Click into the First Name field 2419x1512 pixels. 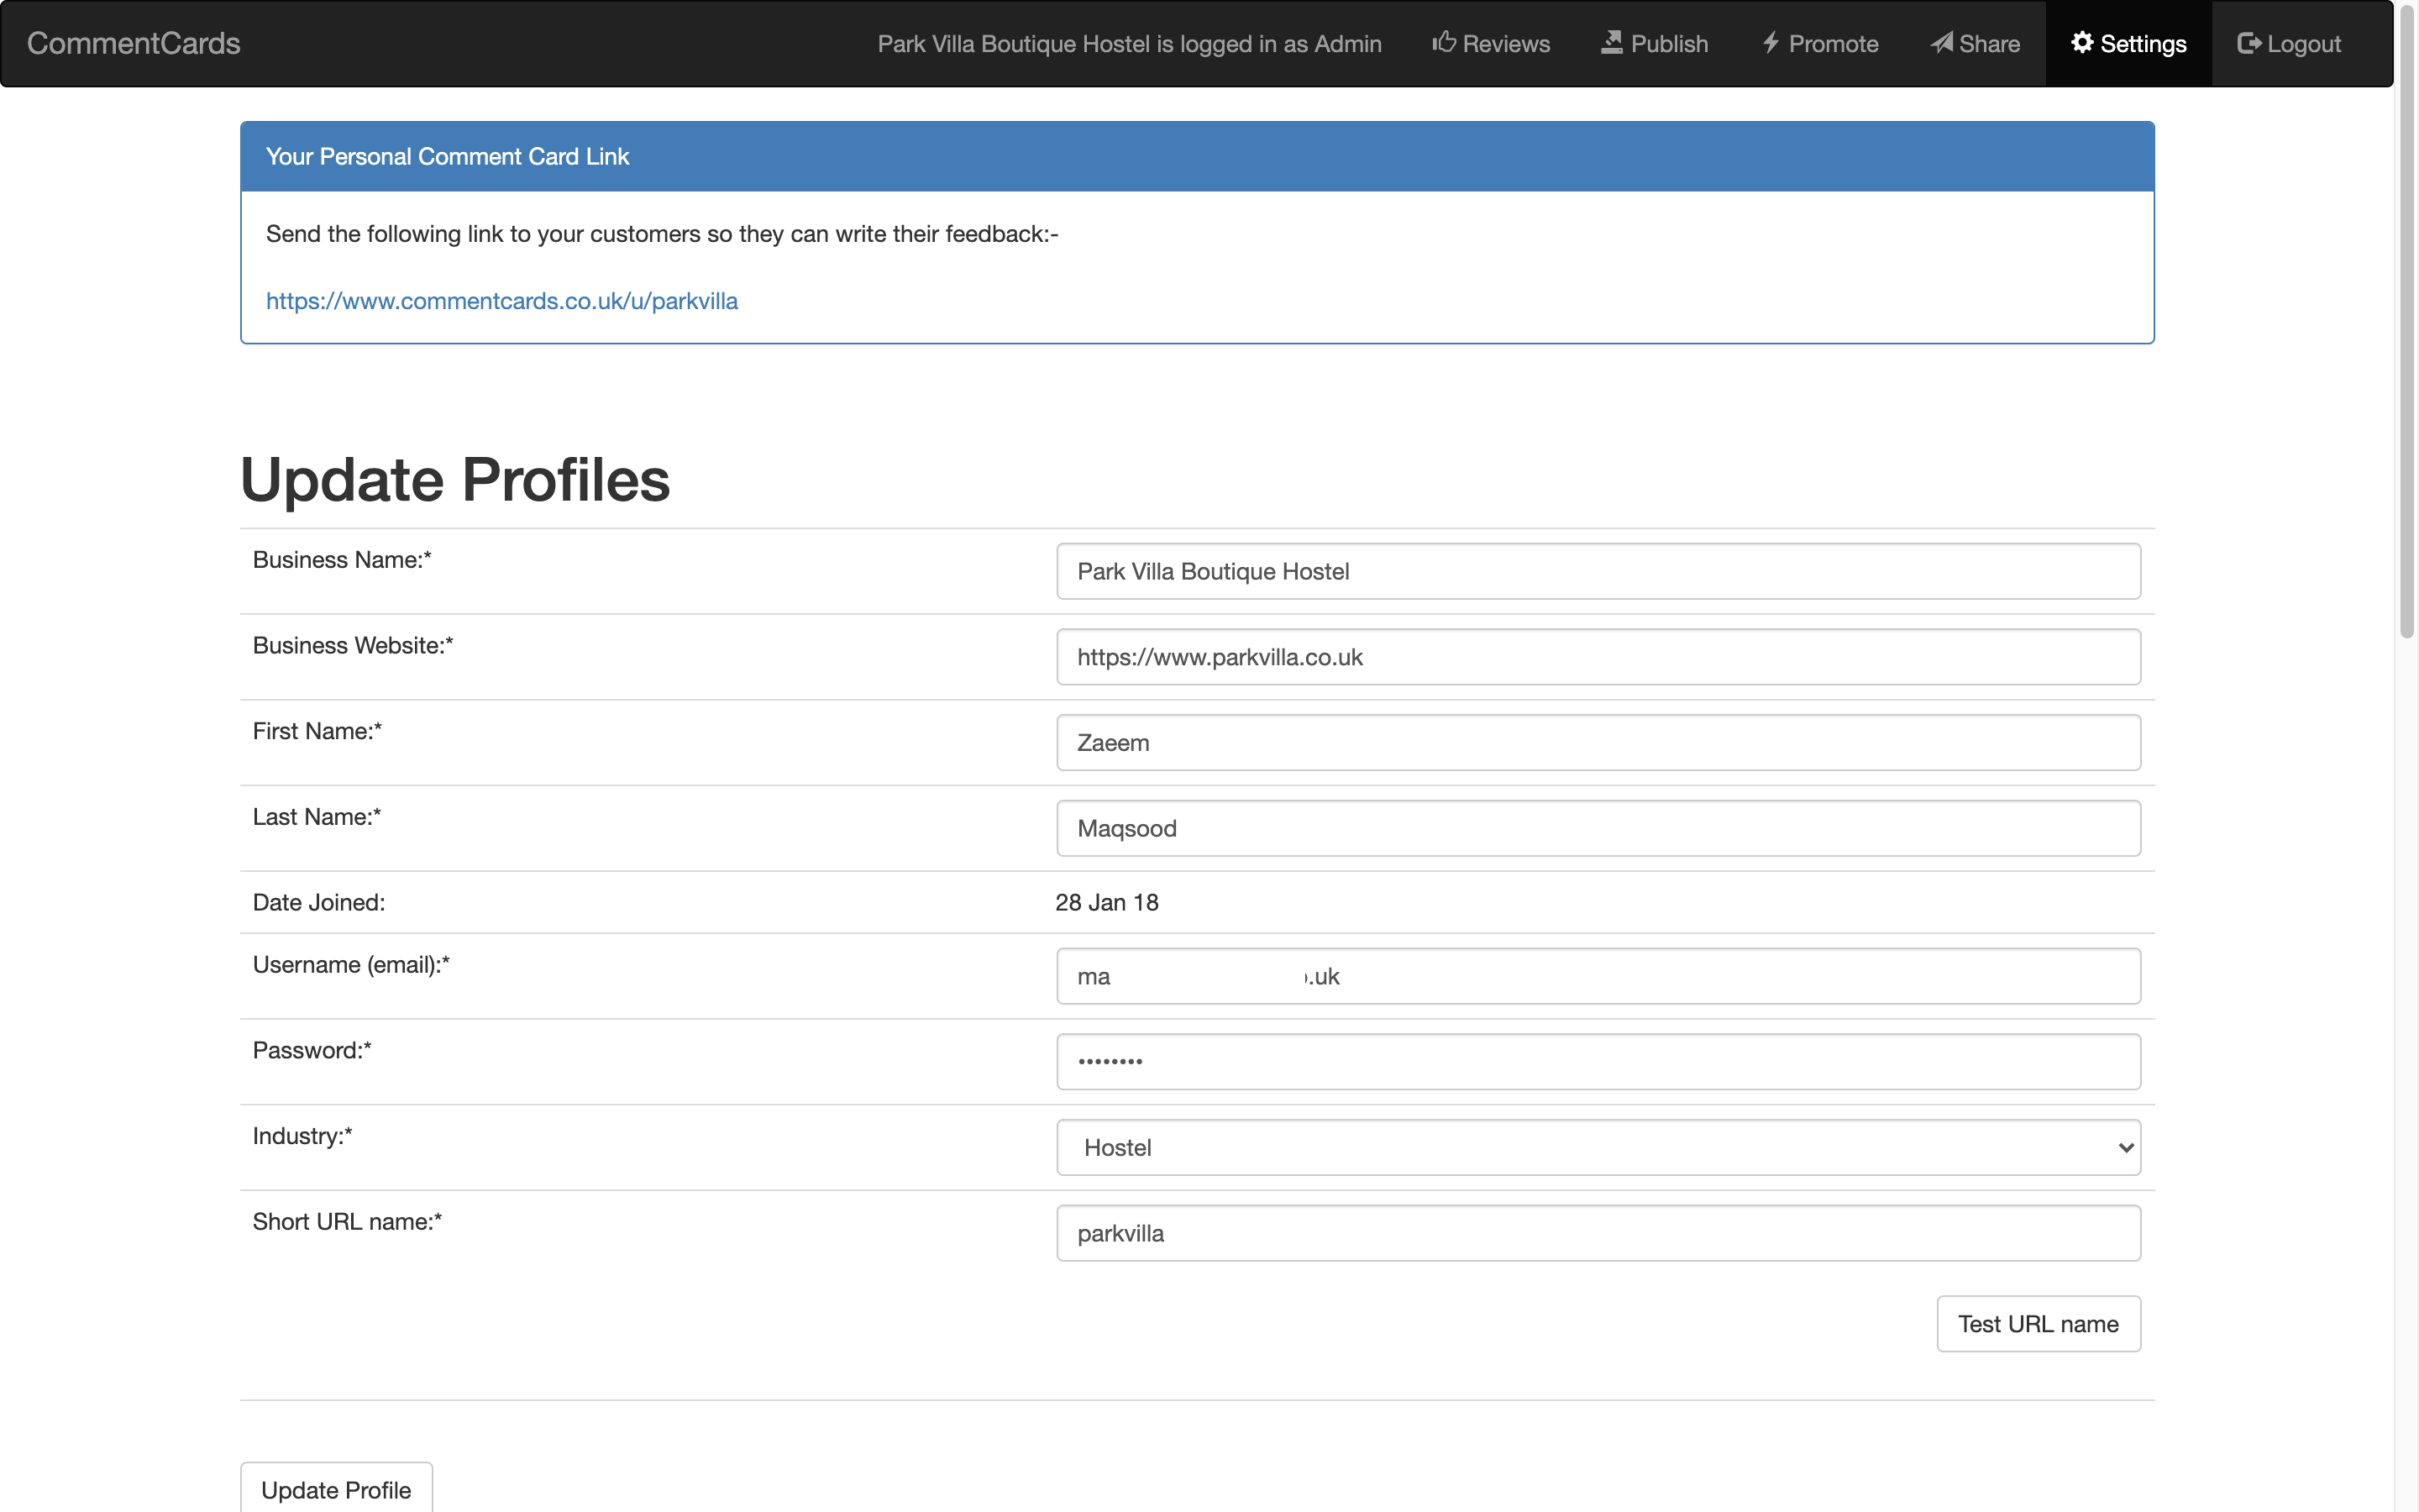coord(1597,743)
